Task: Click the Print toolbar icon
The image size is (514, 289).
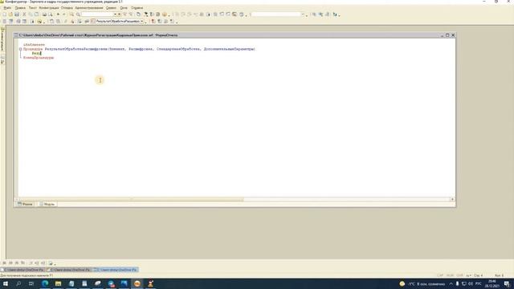Action: (44, 14)
